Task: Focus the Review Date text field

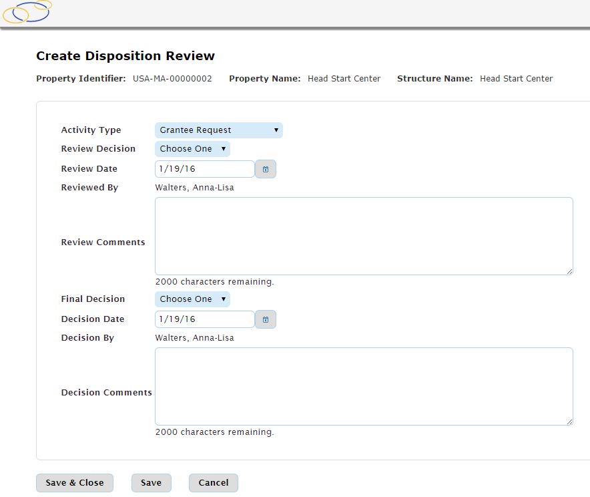Action: [x=204, y=170]
